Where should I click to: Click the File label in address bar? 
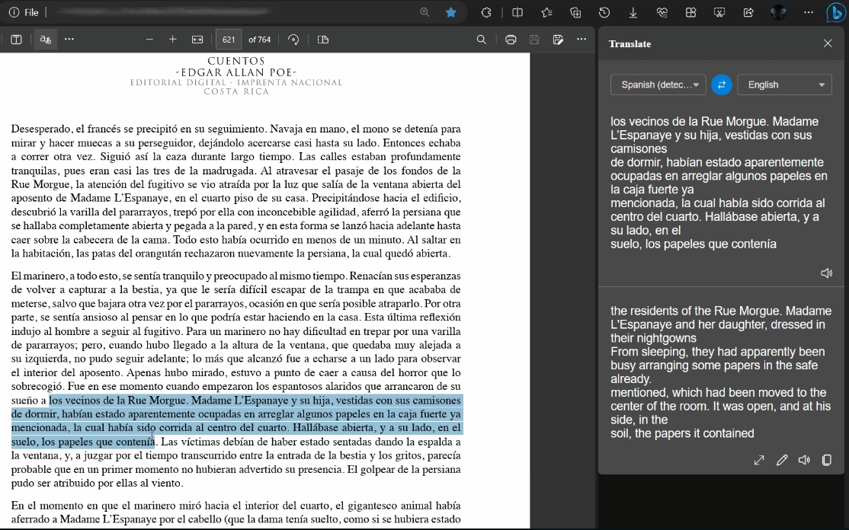[31, 12]
